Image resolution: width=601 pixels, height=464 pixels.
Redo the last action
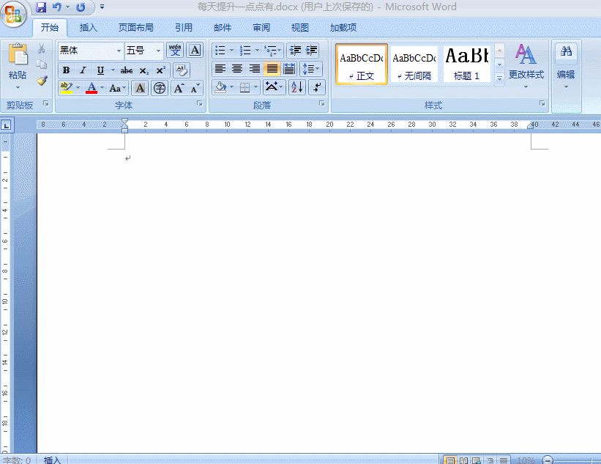click(x=81, y=7)
